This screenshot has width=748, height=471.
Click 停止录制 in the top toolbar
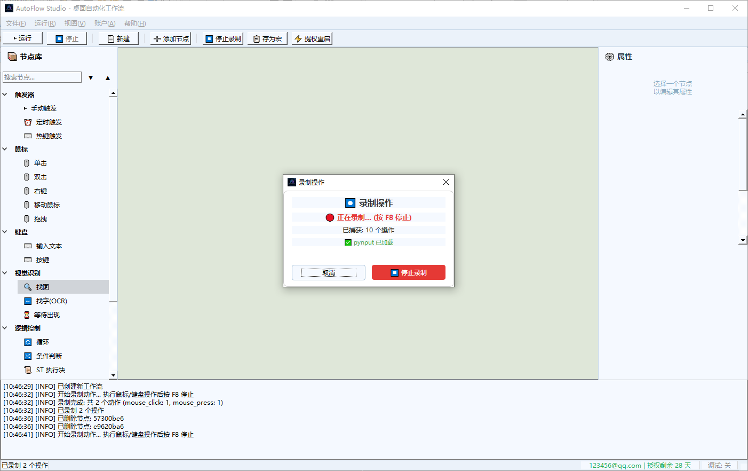(x=223, y=38)
